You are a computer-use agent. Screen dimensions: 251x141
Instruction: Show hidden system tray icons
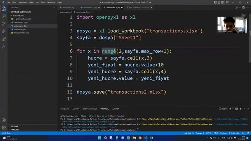207,138
